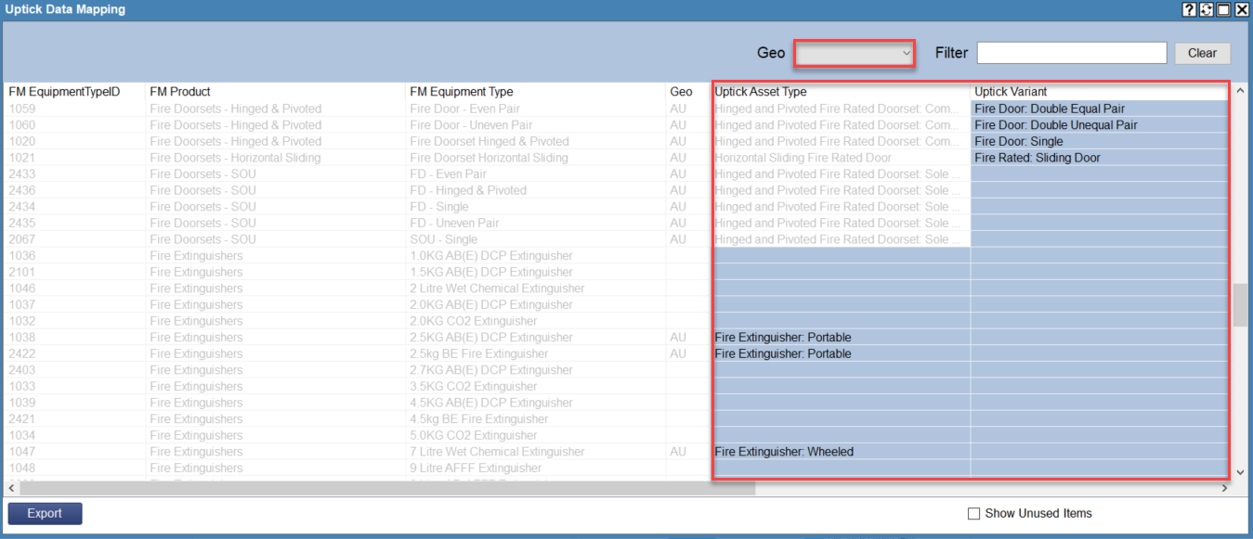Click the Clear button next to Filter

pyautogui.click(x=1202, y=53)
